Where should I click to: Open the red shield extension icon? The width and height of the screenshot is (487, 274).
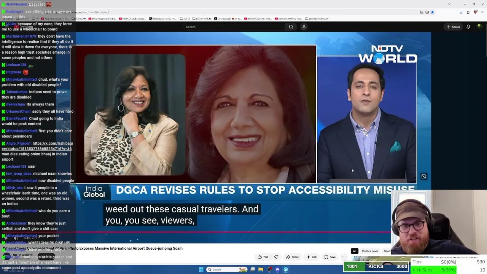pos(475,12)
